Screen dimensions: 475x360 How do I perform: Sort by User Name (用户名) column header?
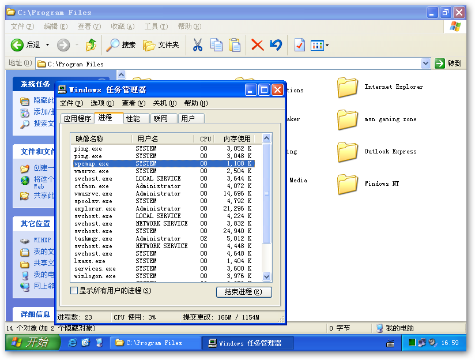tap(163, 139)
